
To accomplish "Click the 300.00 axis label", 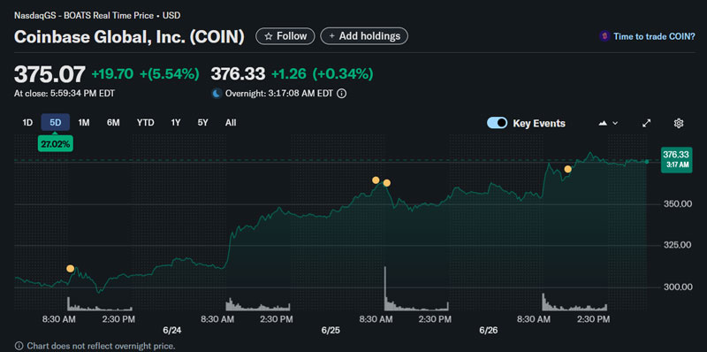I will 678,287.
